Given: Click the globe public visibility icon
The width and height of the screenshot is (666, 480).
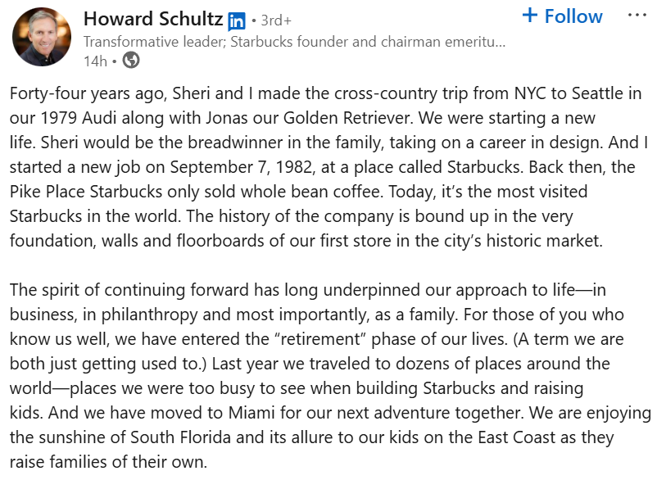Looking at the screenshot, I should coord(131,60).
